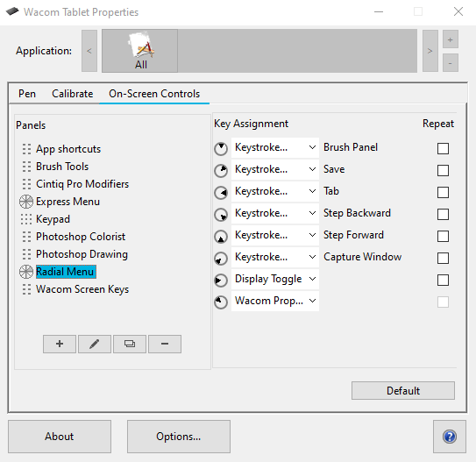Image resolution: width=476 pixels, height=462 pixels.
Task: Click the Express Menu radial icon
Action: pos(26,202)
